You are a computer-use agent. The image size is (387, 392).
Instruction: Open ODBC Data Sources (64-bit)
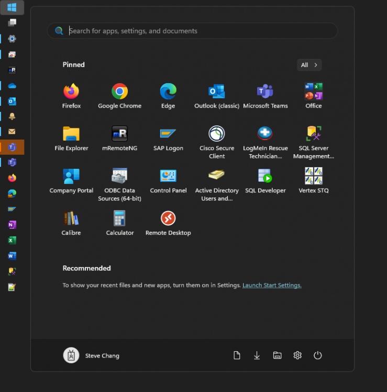[119, 177]
